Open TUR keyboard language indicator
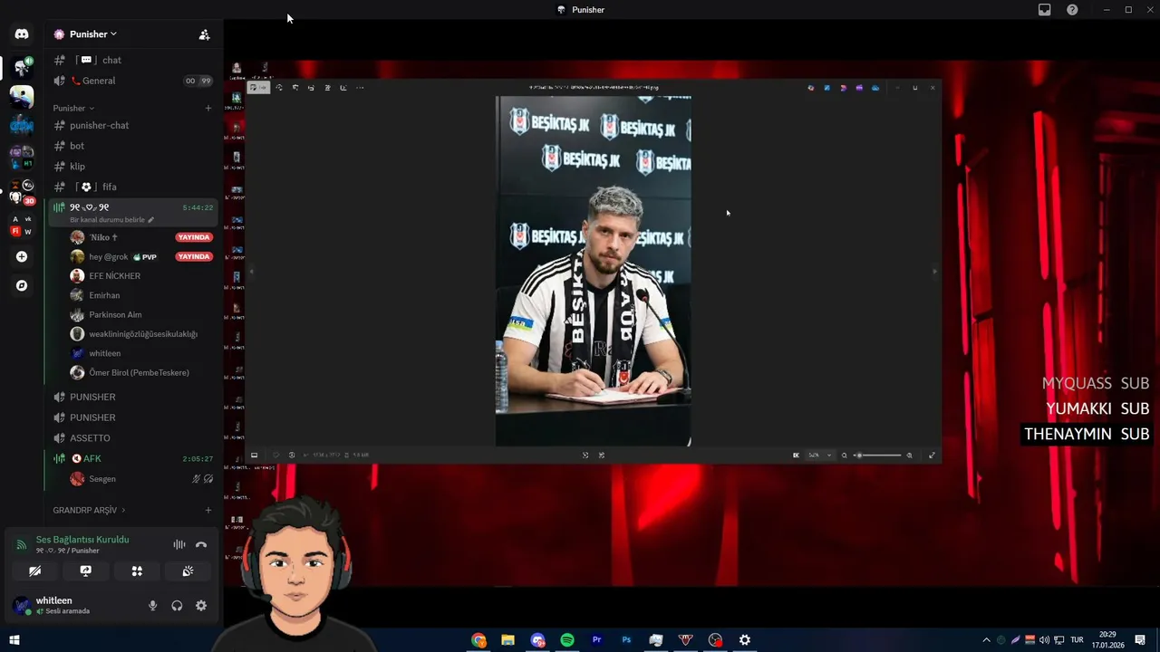Image resolution: width=1160 pixels, height=652 pixels. (x=1078, y=640)
